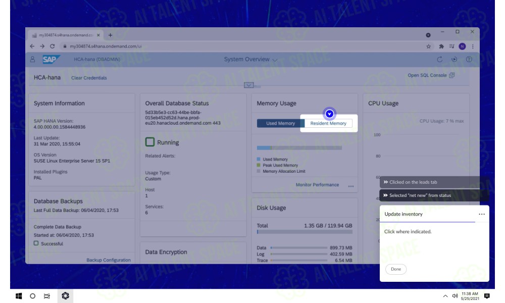Screen dimensions: 505x303
Task: Click the '1.35 GB / 119.94 GB' total value
Action: point(328,226)
